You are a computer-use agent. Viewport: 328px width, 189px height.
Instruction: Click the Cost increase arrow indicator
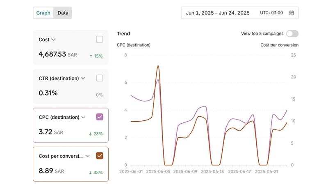point(91,56)
